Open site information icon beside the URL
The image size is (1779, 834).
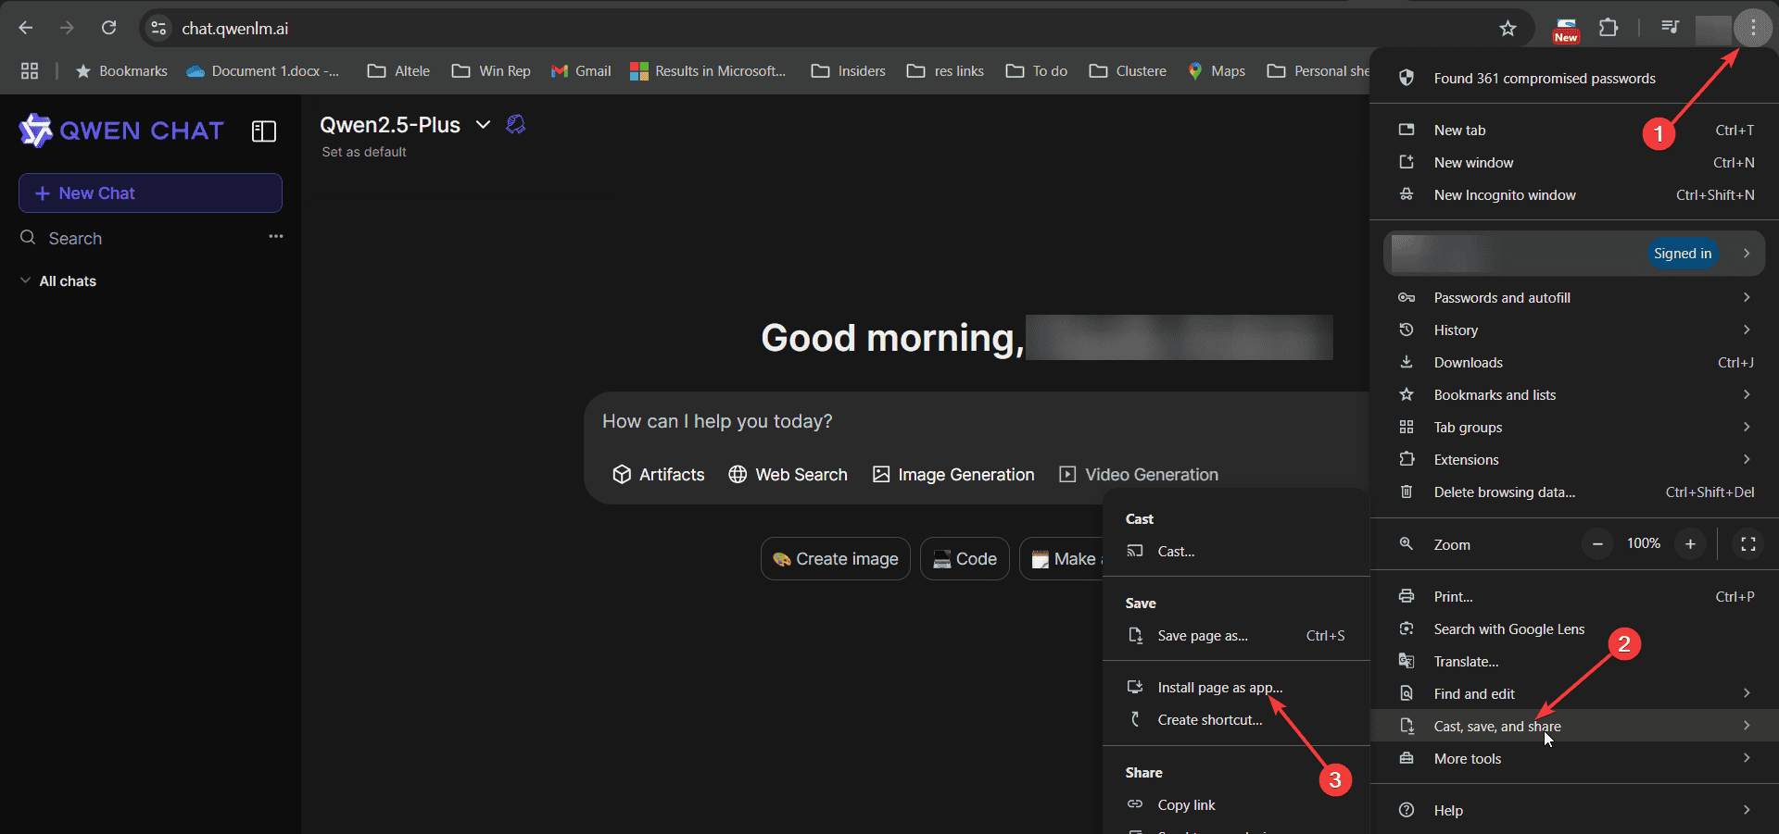[x=158, y=28]
